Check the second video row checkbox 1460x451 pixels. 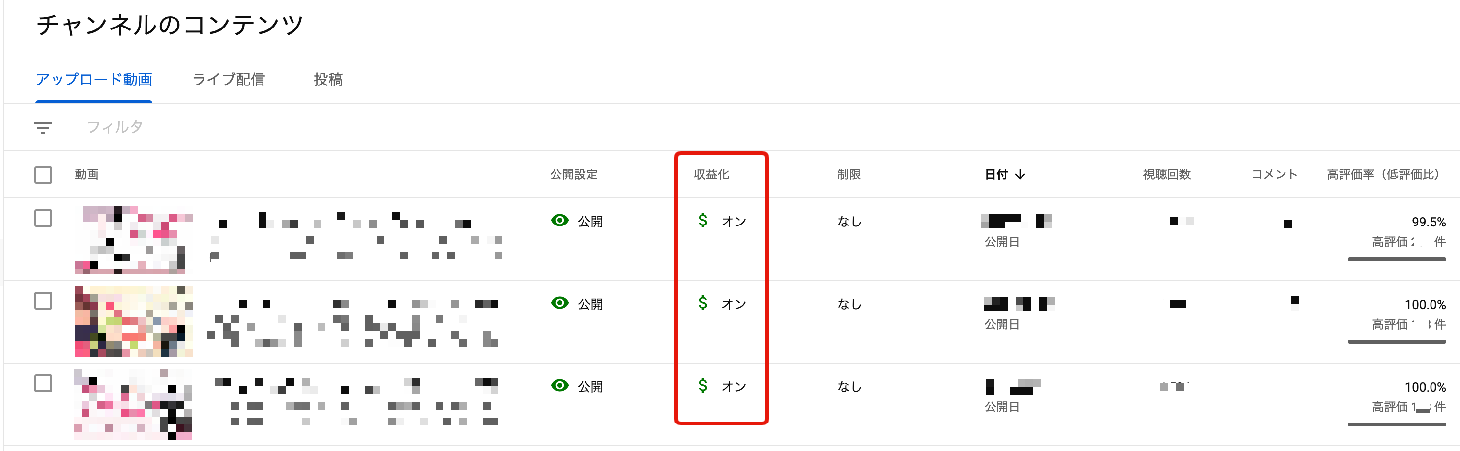click(x=43, y=301)
